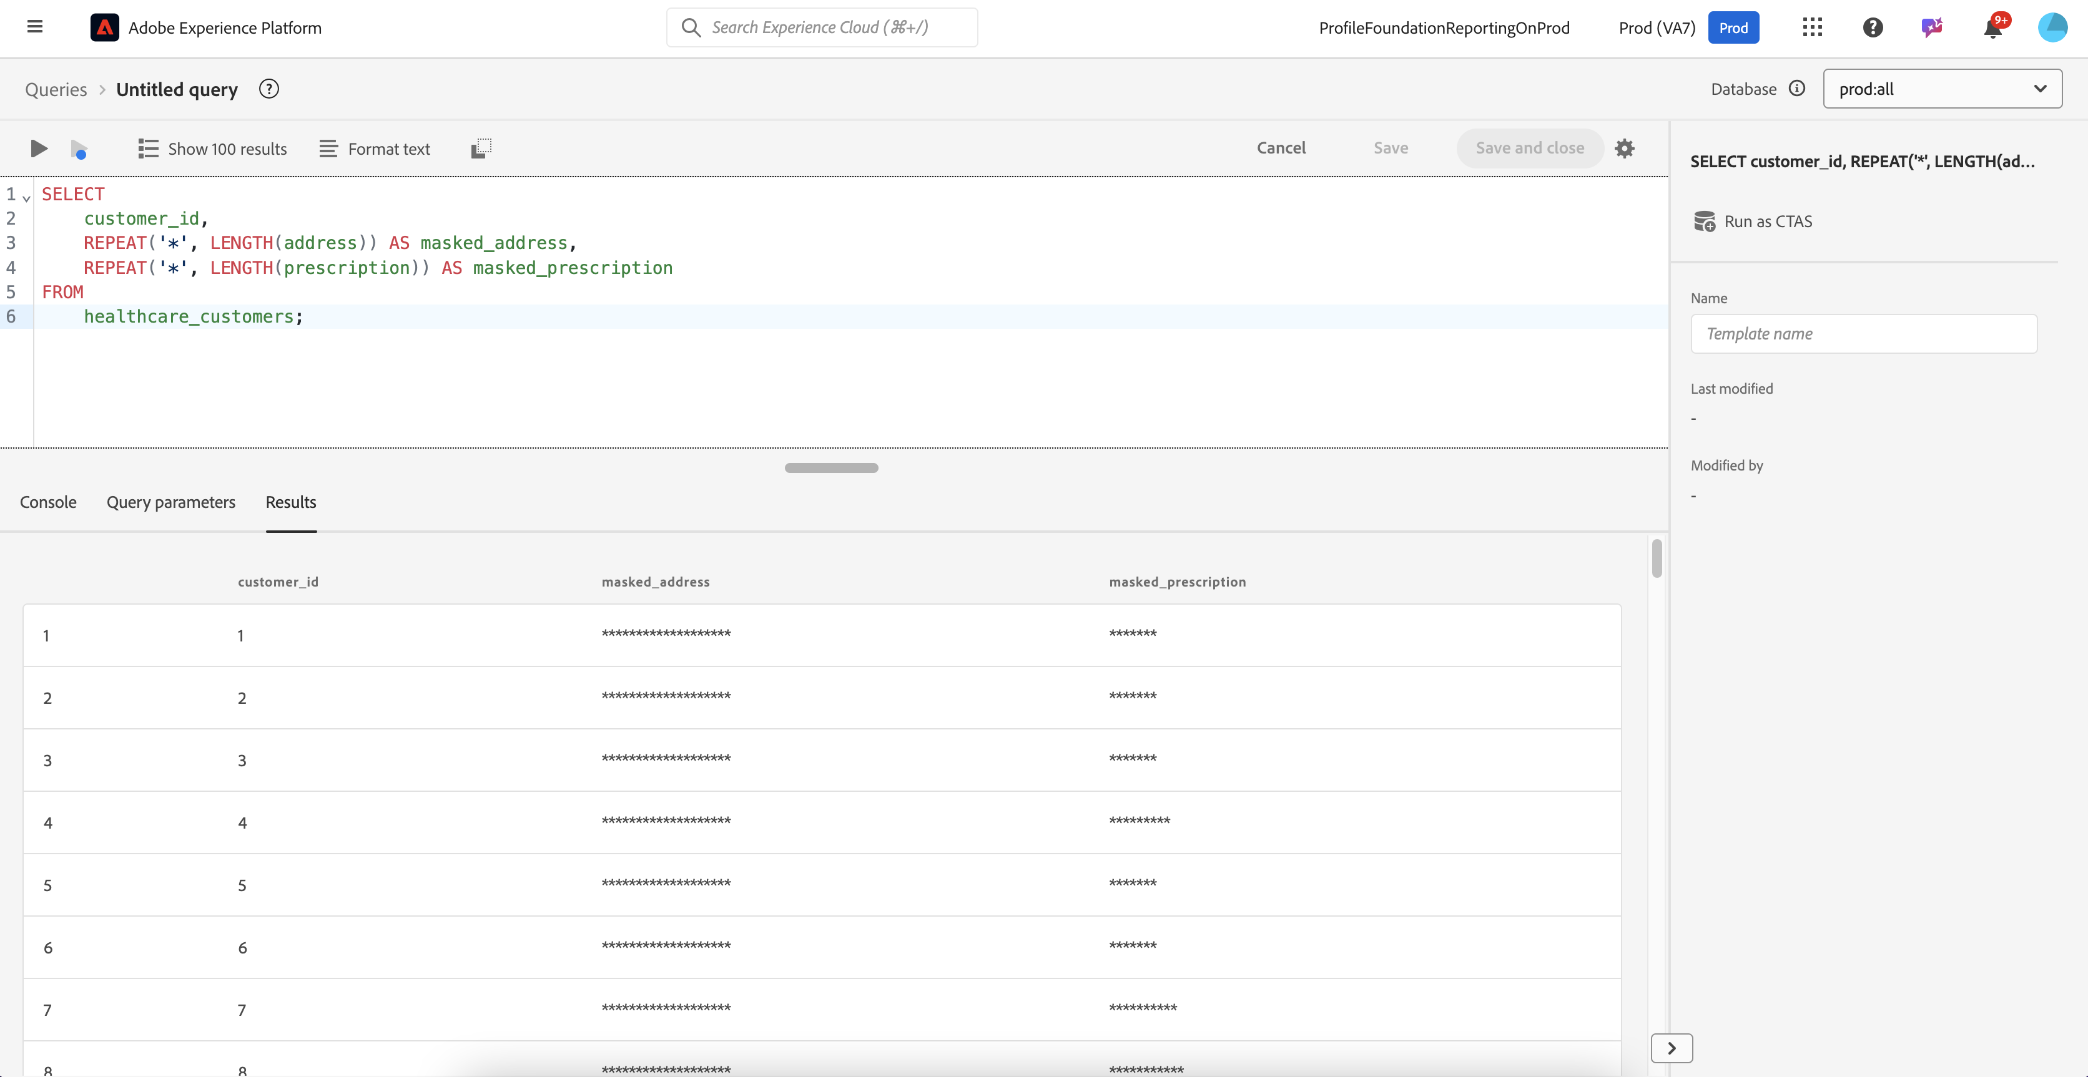Switch to the Console tab
This screenshot has width=2088, height=1077.
[x=48, y=502]
